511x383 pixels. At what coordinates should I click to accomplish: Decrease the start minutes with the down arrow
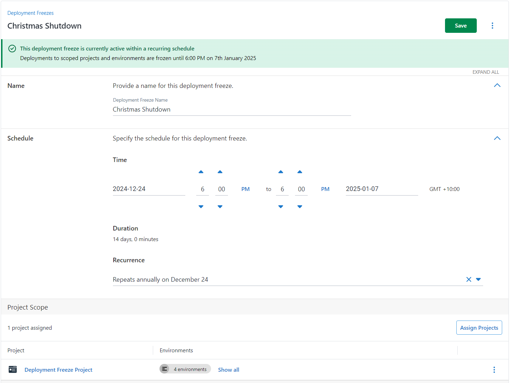pos(220,207)
